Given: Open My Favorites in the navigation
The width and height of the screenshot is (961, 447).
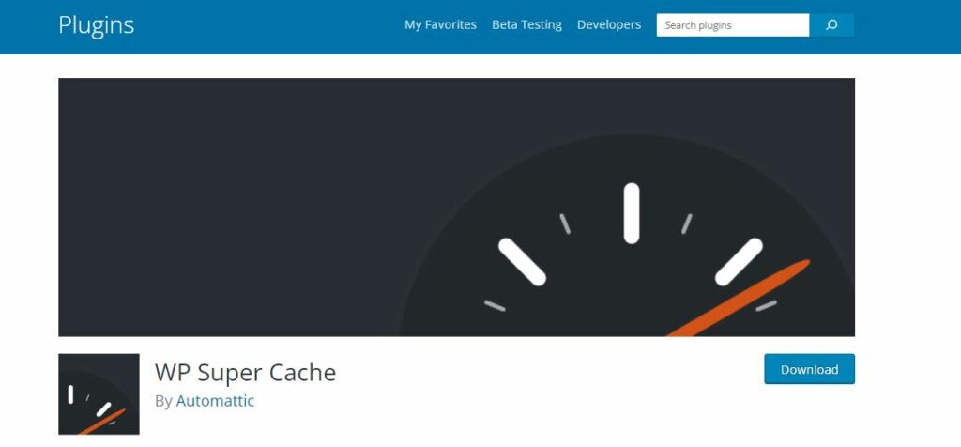Looking at the screenshot, I should 440,24.
